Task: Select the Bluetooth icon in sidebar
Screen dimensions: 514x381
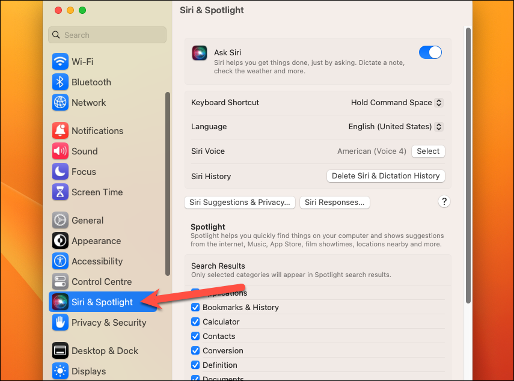Action: 60,82
